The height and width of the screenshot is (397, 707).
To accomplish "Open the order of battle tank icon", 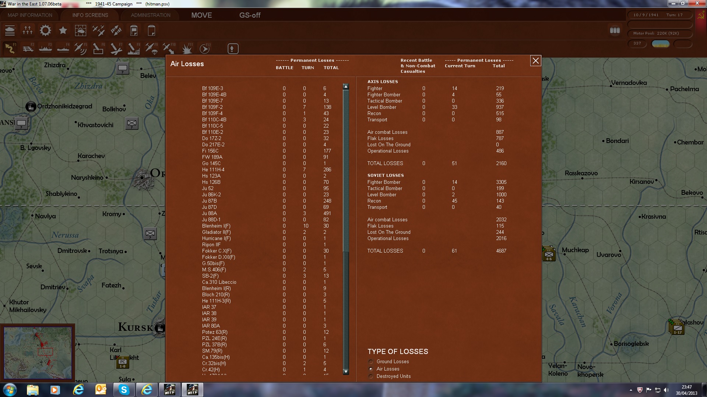I will [10, 31].
